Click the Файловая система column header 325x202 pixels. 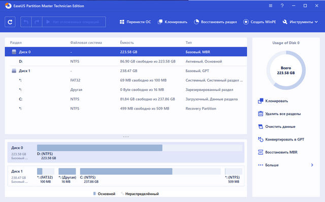click(86, 43)
